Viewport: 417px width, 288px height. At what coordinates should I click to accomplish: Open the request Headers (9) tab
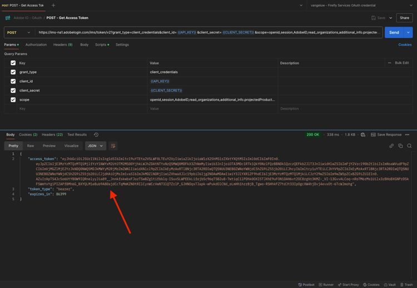[x=63, y=44]
